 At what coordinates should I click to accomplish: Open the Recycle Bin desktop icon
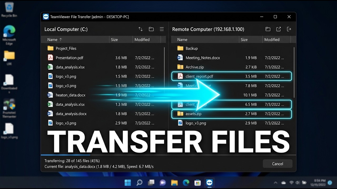click(x=9, y=10)
